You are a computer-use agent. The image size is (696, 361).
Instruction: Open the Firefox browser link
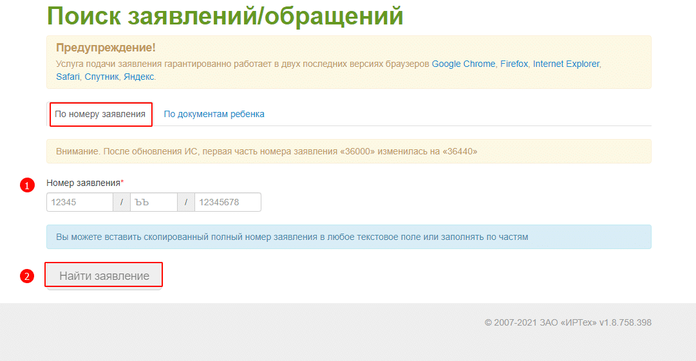[514, 64]
